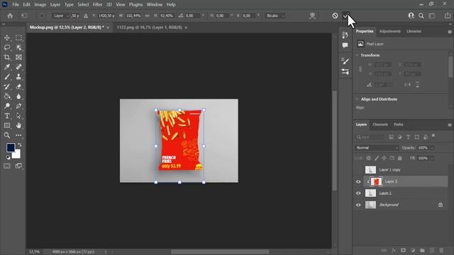Select the Layer 1 thumbnail
The width and height of the screenshot is (454, 255).
point(370,193)
